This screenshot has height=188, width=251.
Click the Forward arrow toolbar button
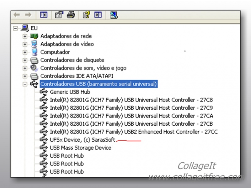click(28, 15)
